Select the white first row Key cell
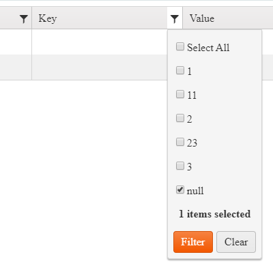Screen dimensions: 273x274 pyautogui.click(x=100, y=42)
